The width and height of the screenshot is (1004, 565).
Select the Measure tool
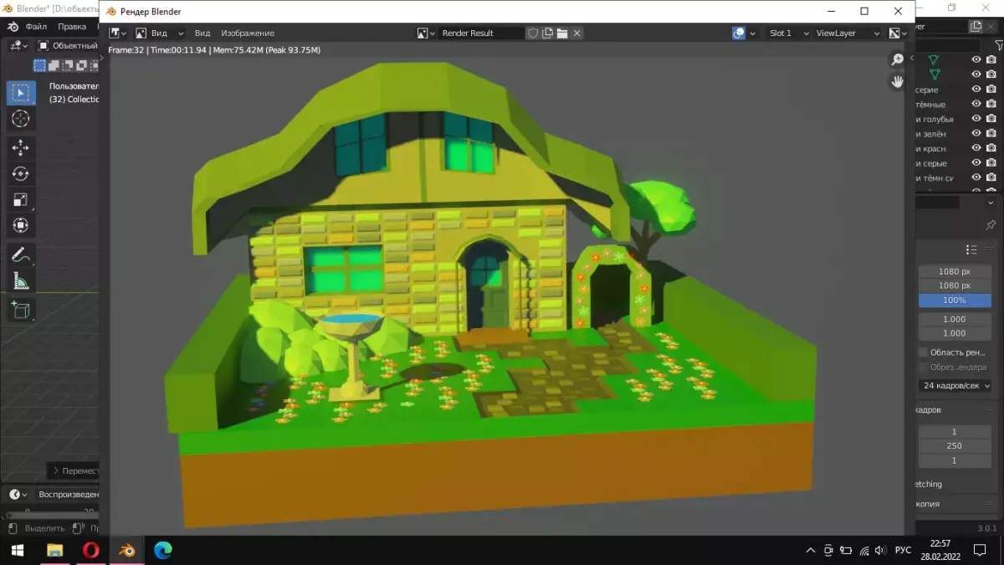[21, 280]
